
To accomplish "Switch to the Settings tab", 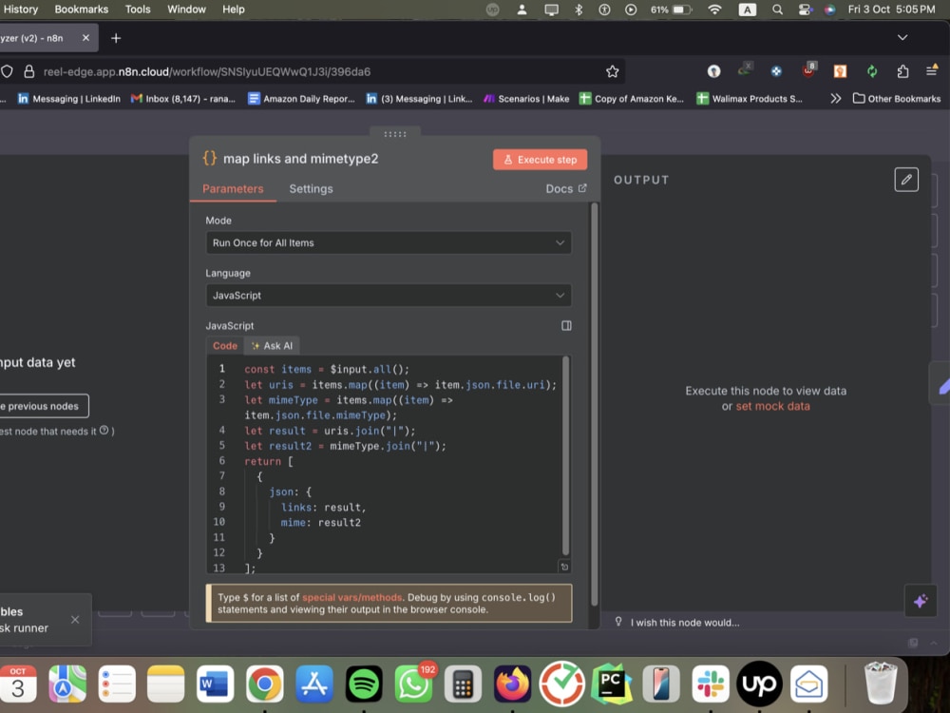I will [311, 188].
